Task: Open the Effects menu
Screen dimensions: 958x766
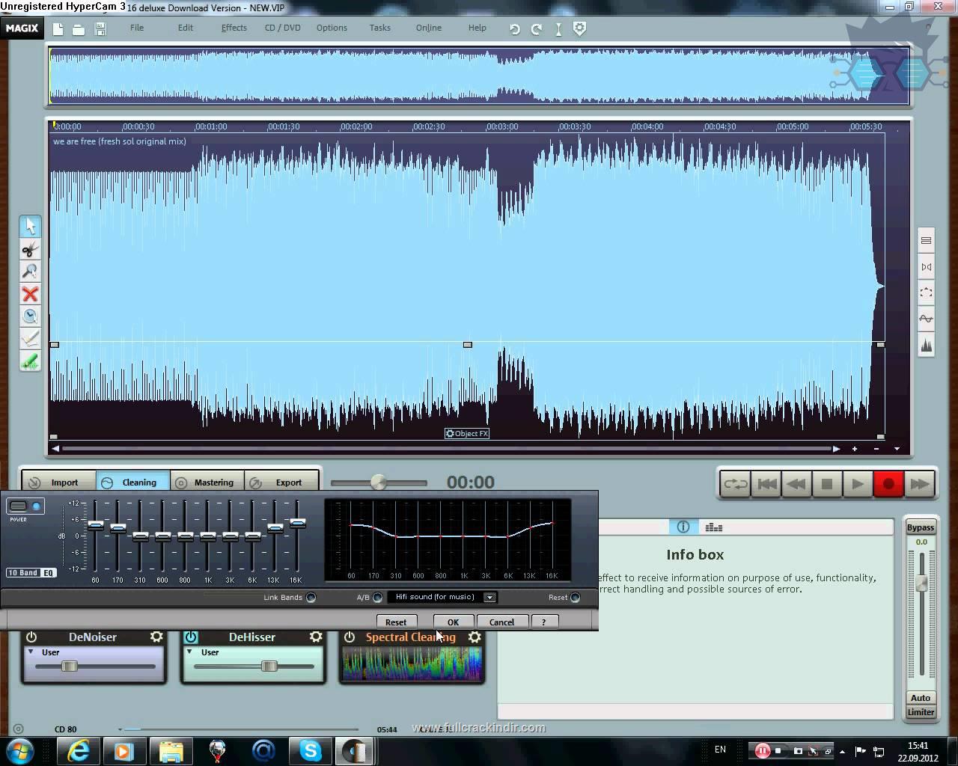Action: (234, 28)
